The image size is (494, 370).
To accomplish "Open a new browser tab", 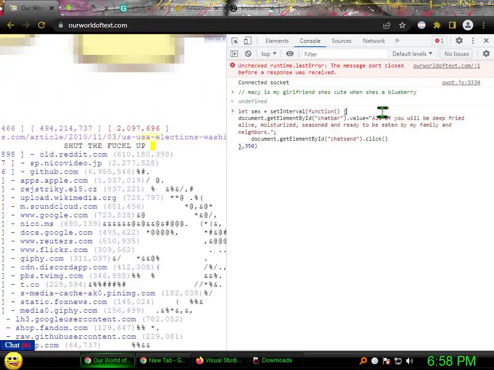I will tap(398, 8).
